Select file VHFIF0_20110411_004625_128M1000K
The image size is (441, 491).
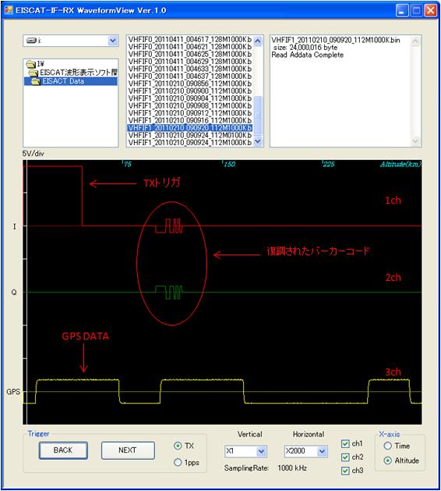tap(189, 54)
